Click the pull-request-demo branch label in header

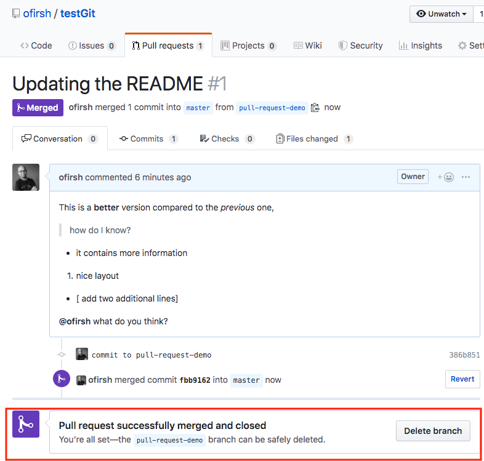272,108
